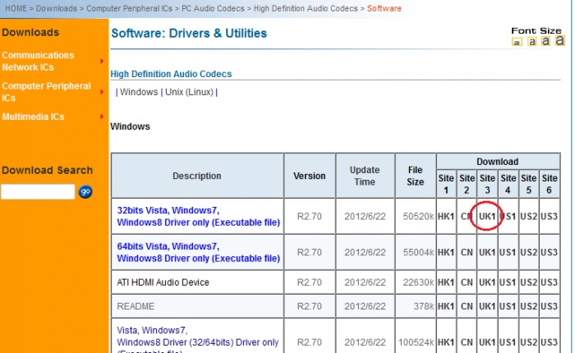Select the second smallest font size icon
The image size is (575, 353).
pyautogui.click(x=531, y=41)
